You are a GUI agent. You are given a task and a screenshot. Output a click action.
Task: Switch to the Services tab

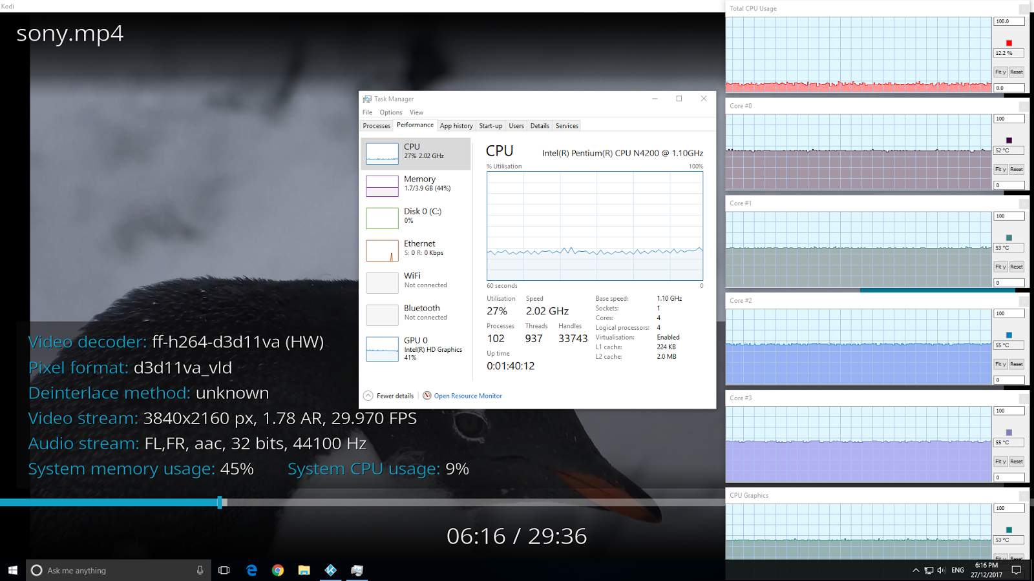(x=567, y=126)
